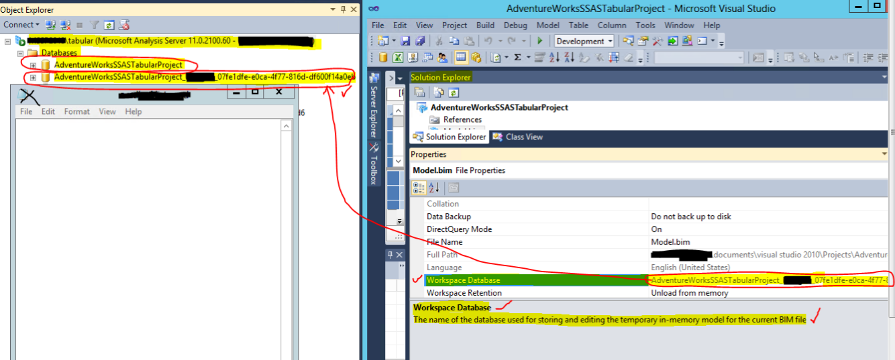895x360 pixels.
Task: Click Workspace Database value field
Action: pos(769,280)
